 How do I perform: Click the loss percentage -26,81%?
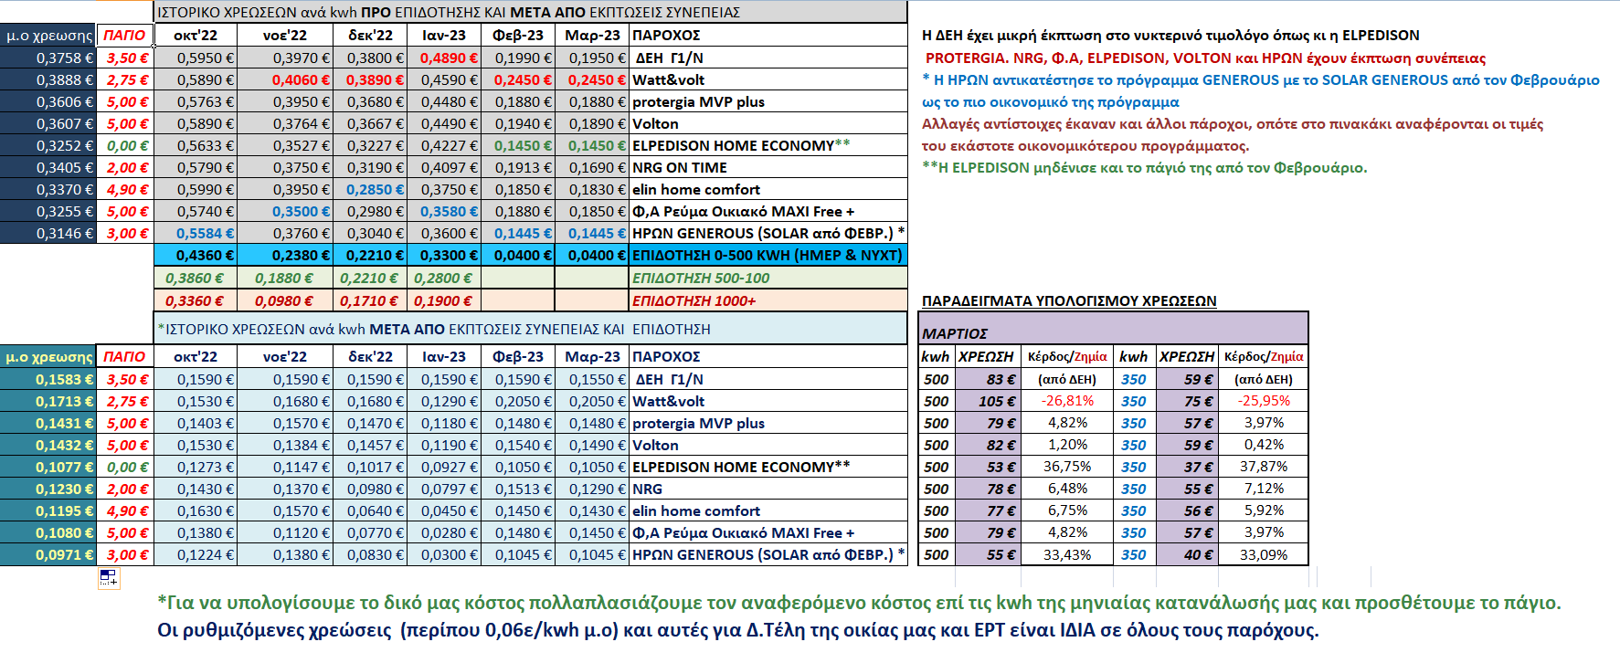(1067, 401)
